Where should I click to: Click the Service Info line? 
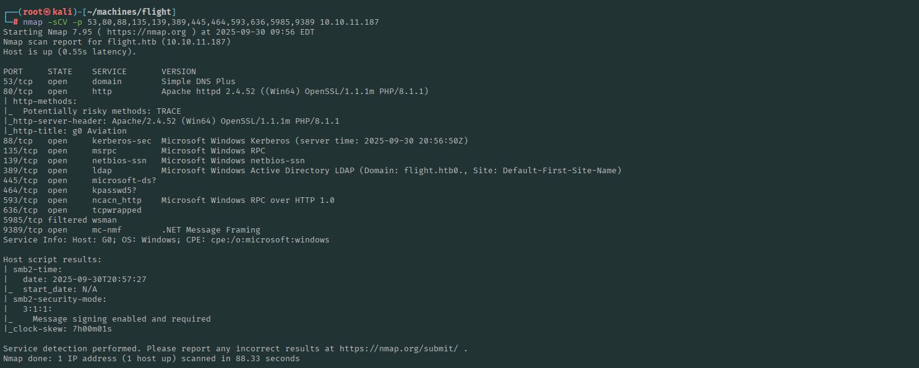[166, 240]
